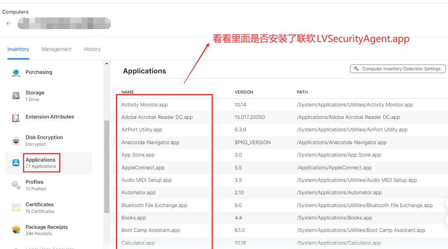Screen dimensions: 448x249
Task: Click the sidebar scrollbar thumb
Action: click(107, 167)
